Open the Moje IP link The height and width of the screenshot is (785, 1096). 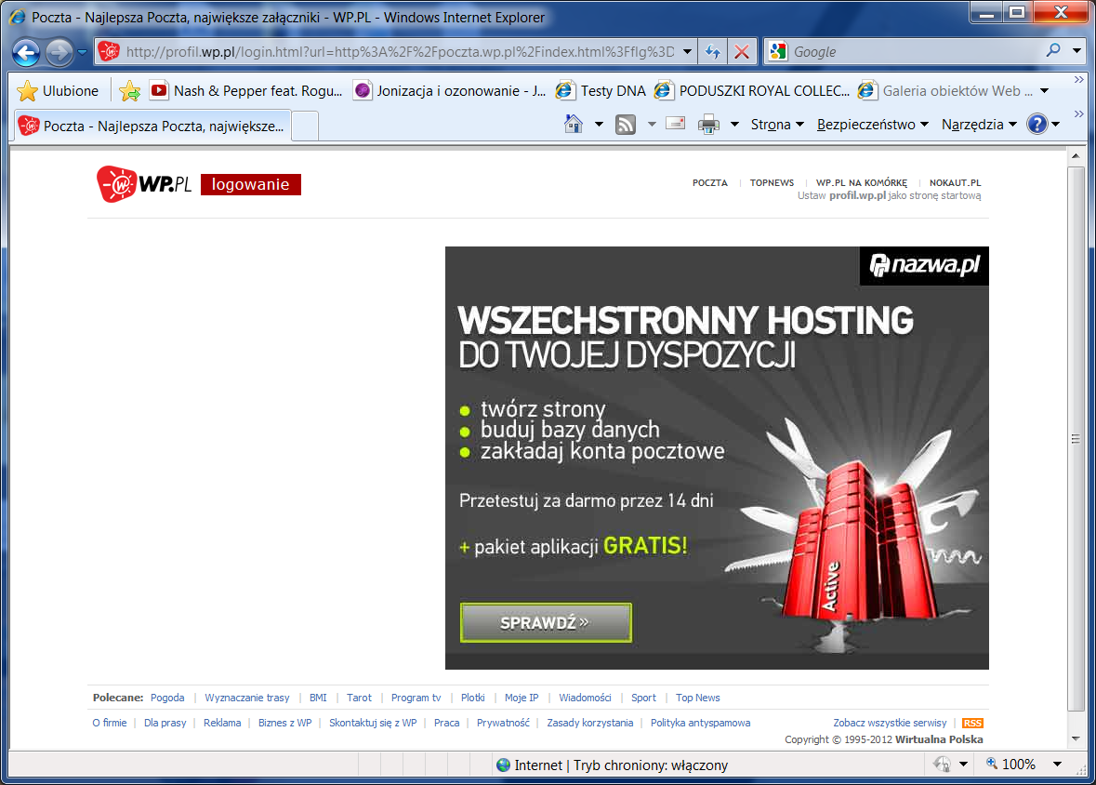pyautogui.click(x=522, y=698)
